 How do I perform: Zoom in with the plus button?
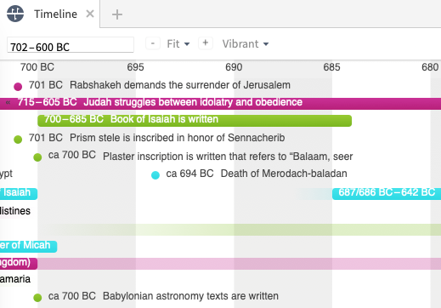[x=206, y=43]
